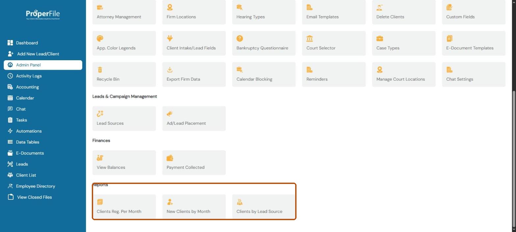Click the Data Tables list icon
The image size is (516, 232).
coord(10,142)
